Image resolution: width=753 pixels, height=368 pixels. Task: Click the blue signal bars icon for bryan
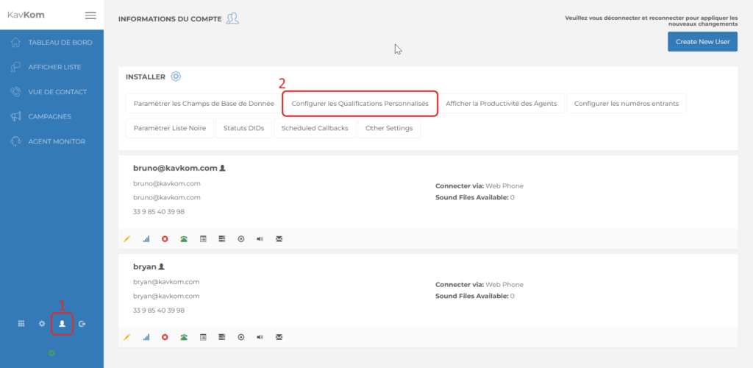point(146,337)
